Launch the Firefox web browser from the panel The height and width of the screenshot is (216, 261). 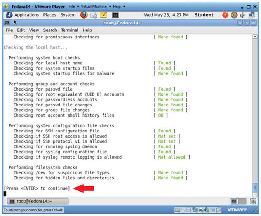tap(84, 15)
